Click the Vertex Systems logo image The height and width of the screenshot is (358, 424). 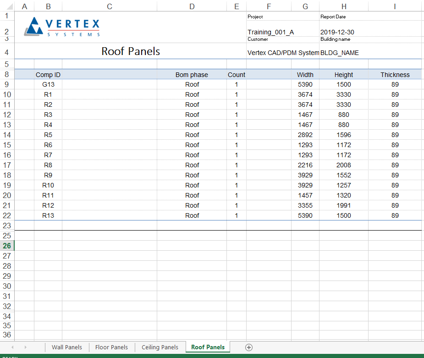click(63, 27)
